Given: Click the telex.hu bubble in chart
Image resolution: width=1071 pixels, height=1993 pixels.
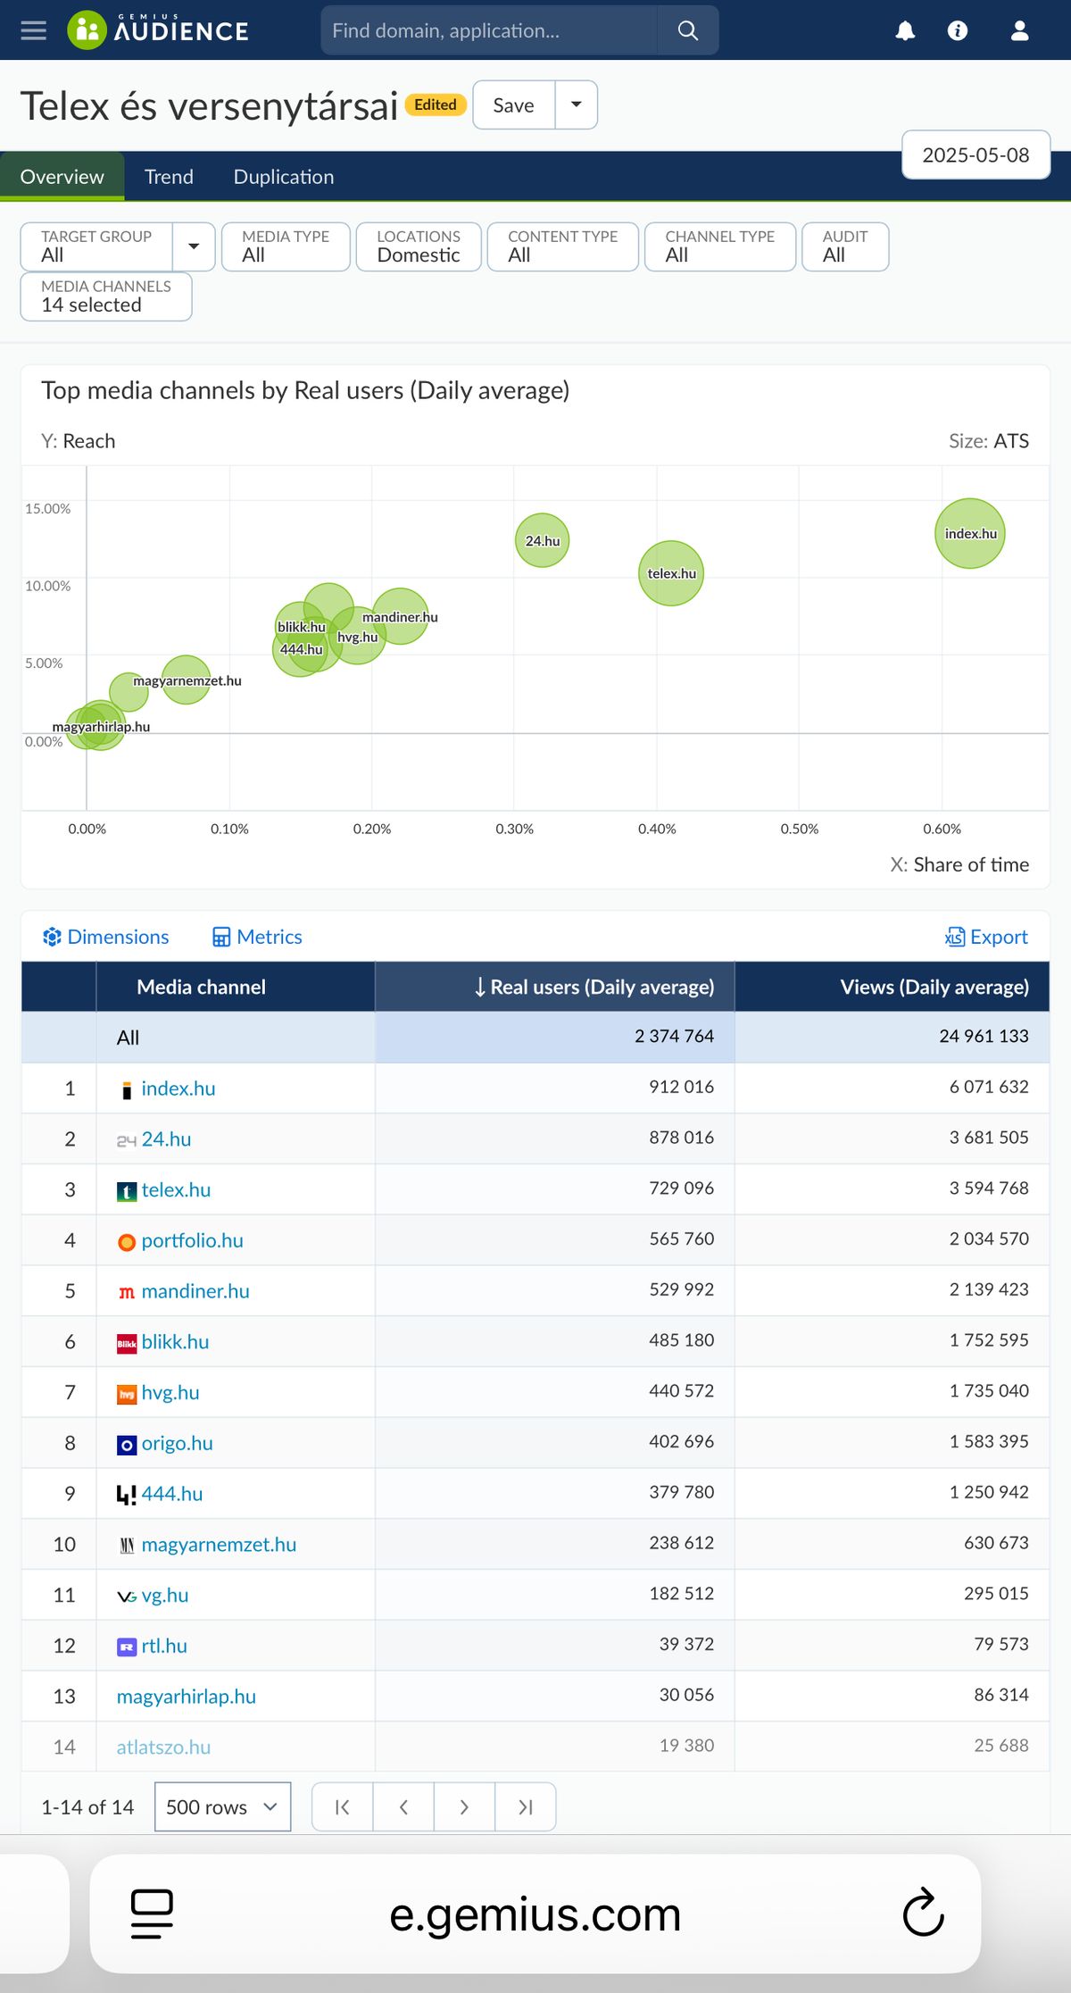Looking at the screenshot, I should pos(671,573).
